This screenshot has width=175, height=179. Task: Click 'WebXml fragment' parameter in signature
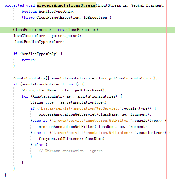tap(147, 5)
